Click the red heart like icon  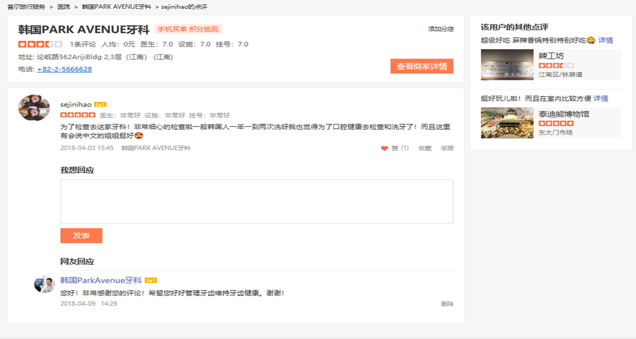384,148
